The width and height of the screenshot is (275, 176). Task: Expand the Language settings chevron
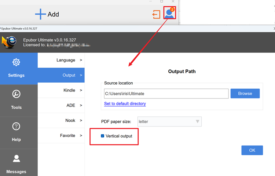81,60
